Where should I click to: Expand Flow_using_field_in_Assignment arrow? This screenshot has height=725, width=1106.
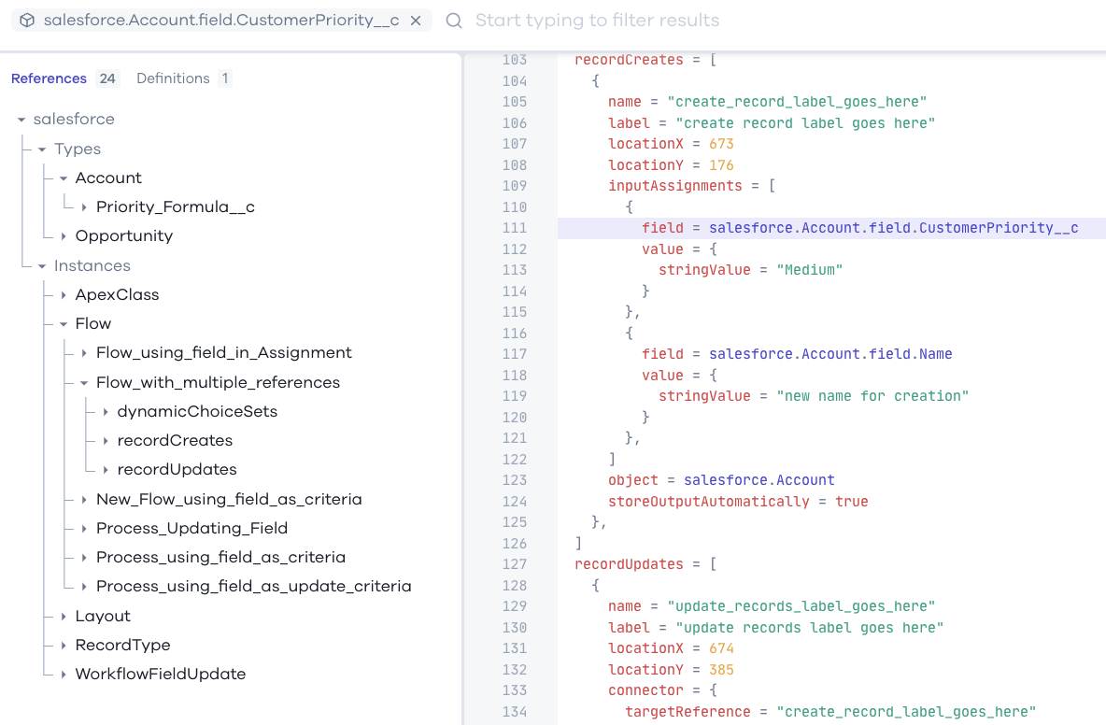85,352
